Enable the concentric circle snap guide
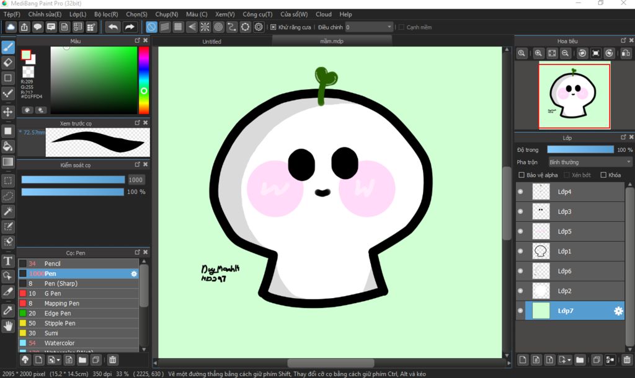This screenshot has height=378, width=635. pos(218,27)
